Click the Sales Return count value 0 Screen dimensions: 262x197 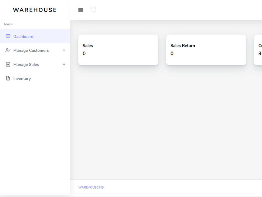[172, 53]
